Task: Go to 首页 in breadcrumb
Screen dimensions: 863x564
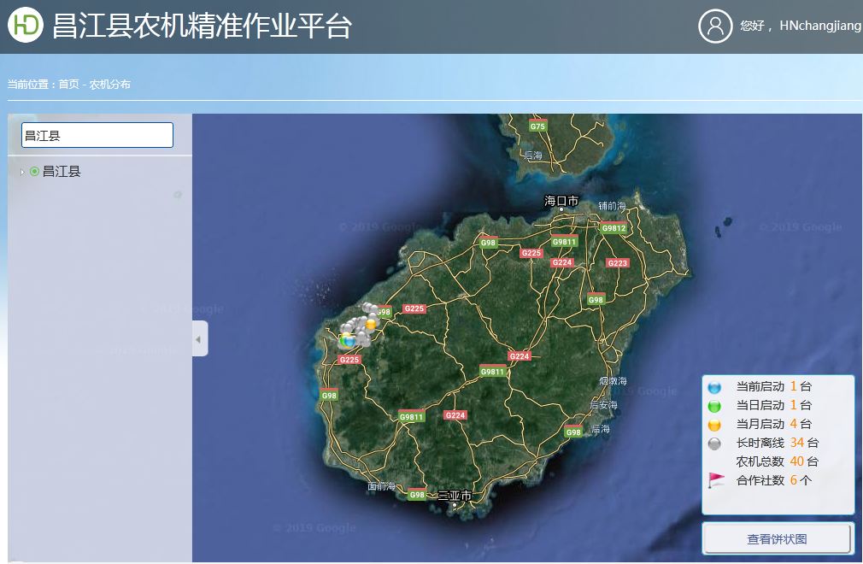Action: pos(68,85)
